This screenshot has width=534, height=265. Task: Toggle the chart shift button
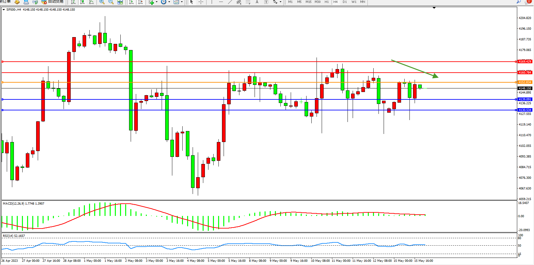[x=140, y=2]
